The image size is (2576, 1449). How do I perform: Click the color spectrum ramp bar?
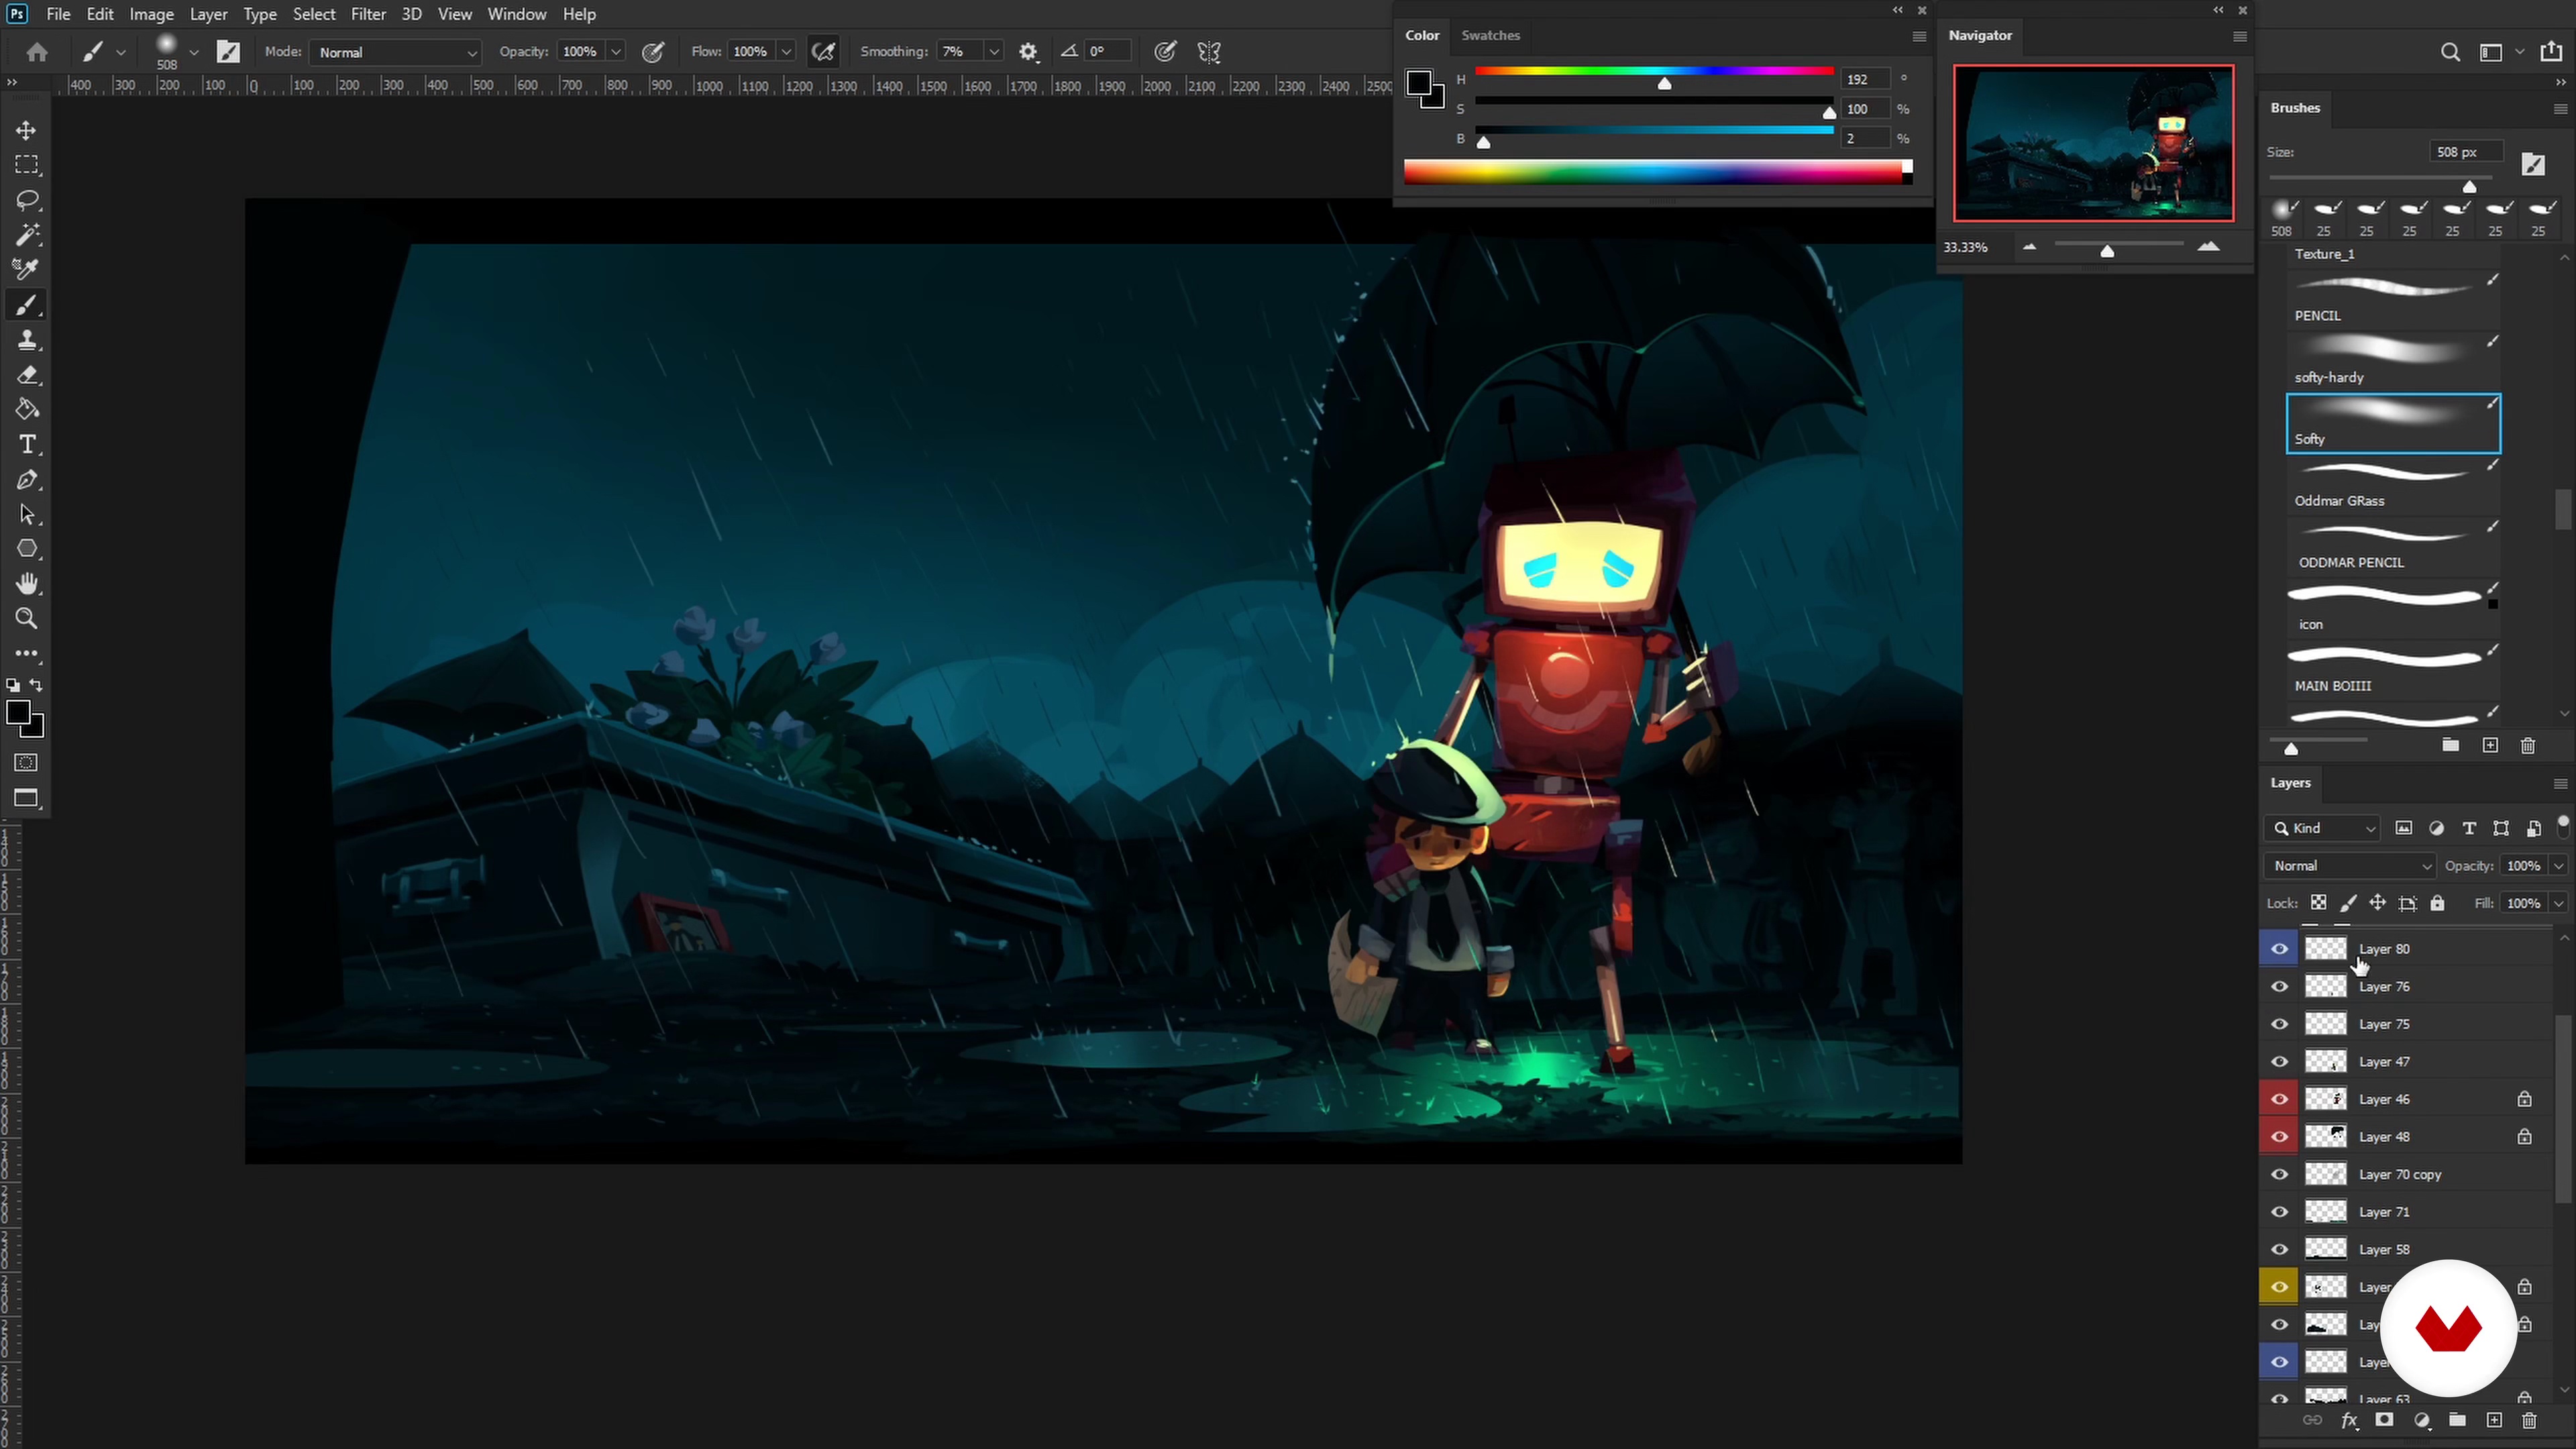(x=1657, y=173)
